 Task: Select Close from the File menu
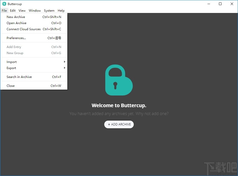tap(34, 86)
